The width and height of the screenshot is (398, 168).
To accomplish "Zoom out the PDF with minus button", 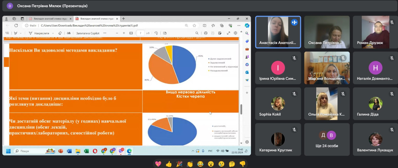I will pos(117,33).
